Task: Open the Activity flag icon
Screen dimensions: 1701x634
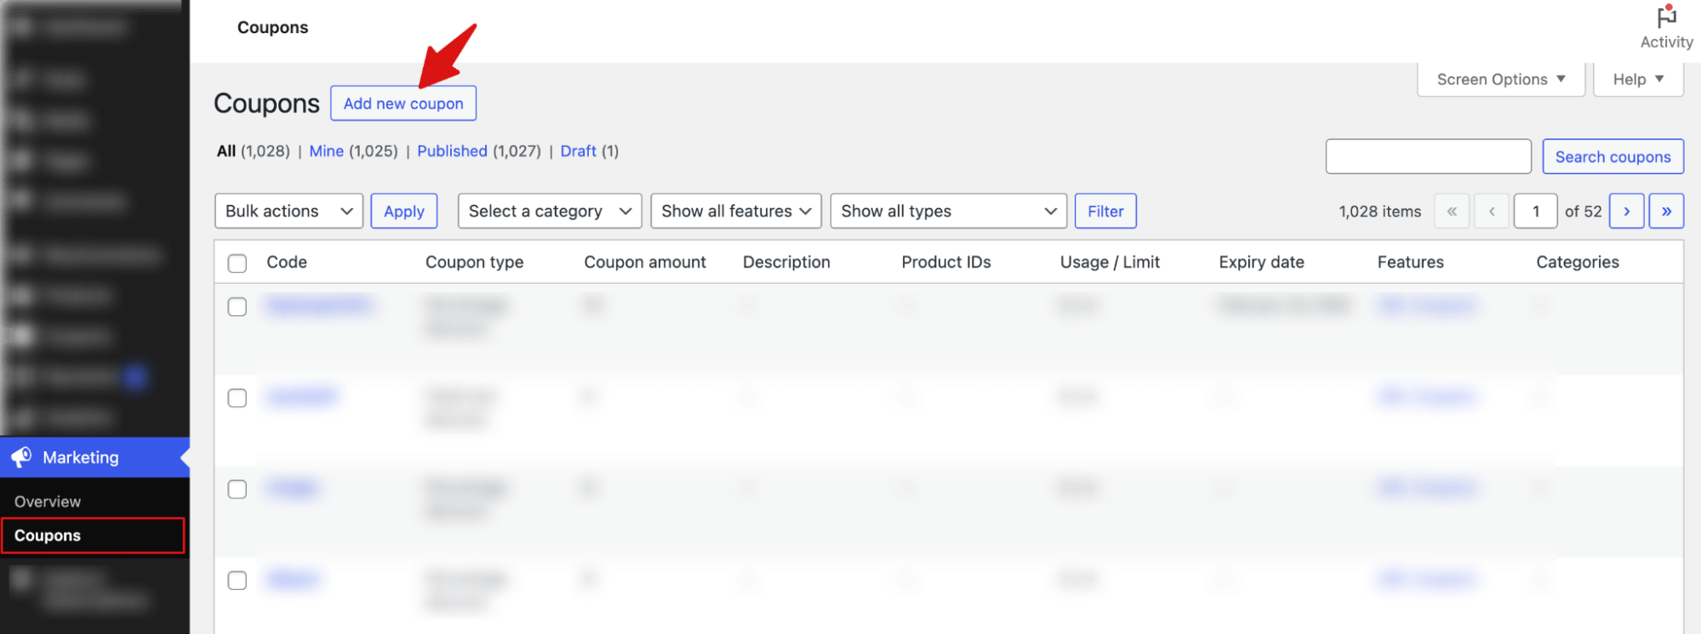Action: pos(1666,19)
